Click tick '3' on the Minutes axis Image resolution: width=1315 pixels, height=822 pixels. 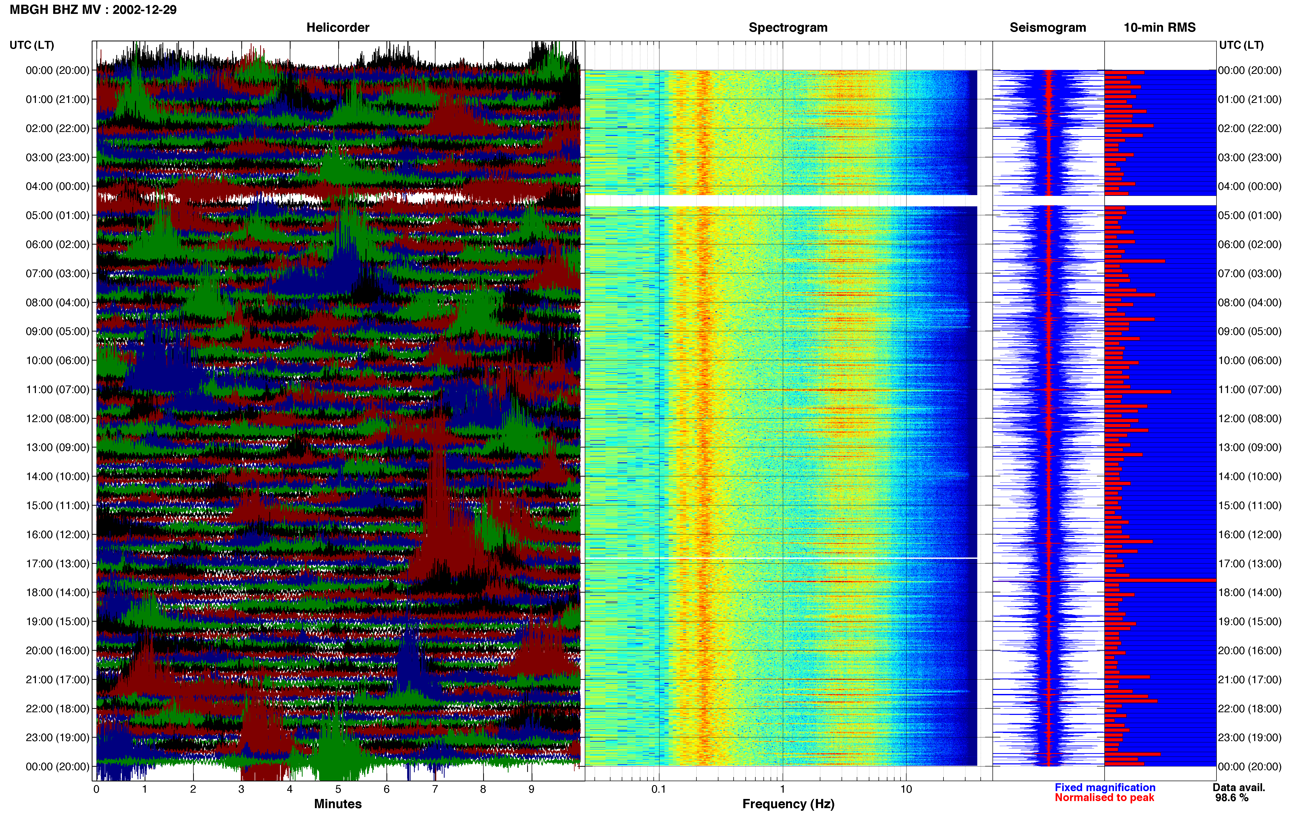click(242, 789)
